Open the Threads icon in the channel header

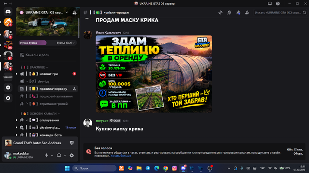coord(220,12)
